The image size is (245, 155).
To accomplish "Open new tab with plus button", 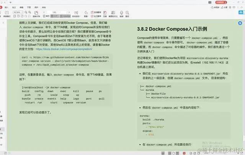I will [10, 2].
